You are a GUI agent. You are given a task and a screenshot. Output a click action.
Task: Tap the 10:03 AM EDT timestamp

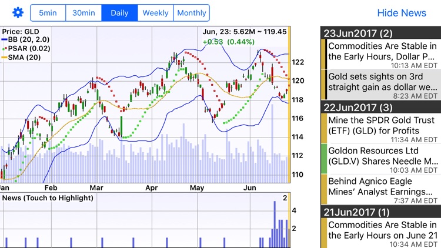tap(413, 170)
